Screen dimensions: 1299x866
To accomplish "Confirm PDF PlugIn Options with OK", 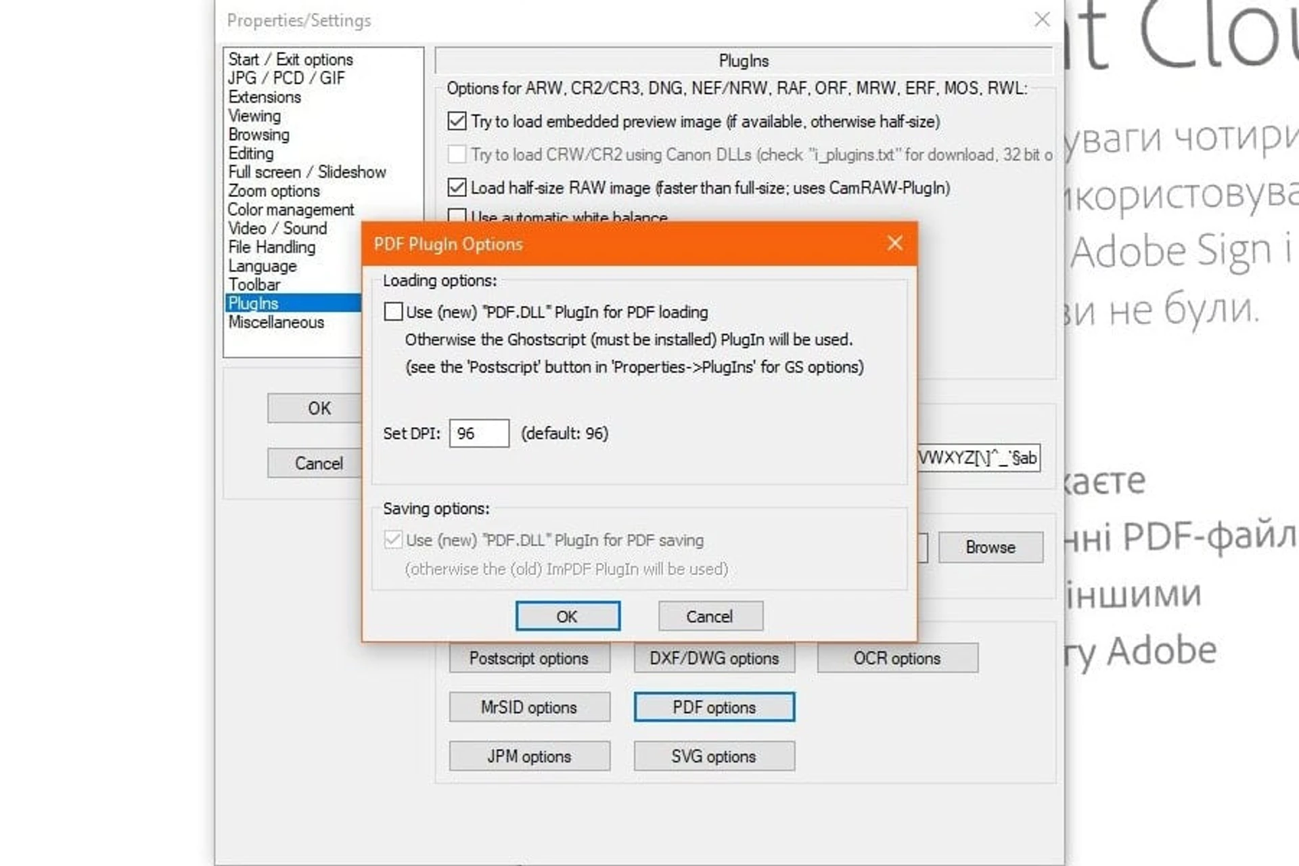I will [x=568, y=616].
